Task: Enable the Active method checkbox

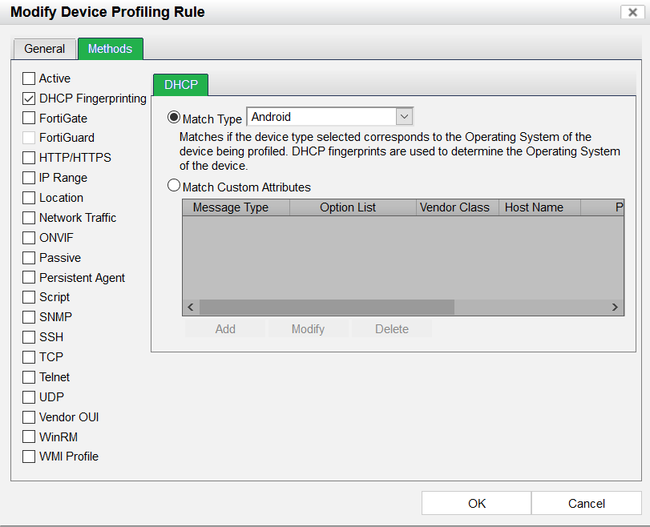Action: pyautogui.click(x=29, y=78)
